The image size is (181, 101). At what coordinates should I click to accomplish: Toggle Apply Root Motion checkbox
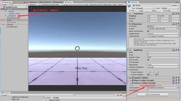click(148, 31)
